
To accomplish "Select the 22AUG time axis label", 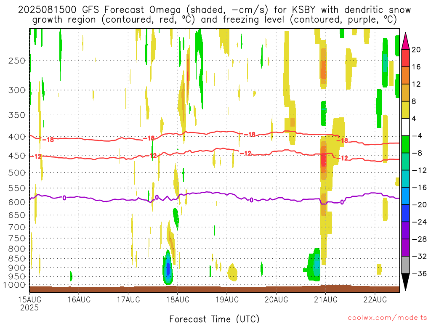I will [x=375, y=299].
